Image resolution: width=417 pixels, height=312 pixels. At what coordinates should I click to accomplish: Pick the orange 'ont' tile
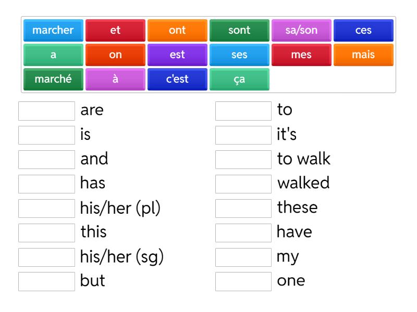click(x=177, y=30)
